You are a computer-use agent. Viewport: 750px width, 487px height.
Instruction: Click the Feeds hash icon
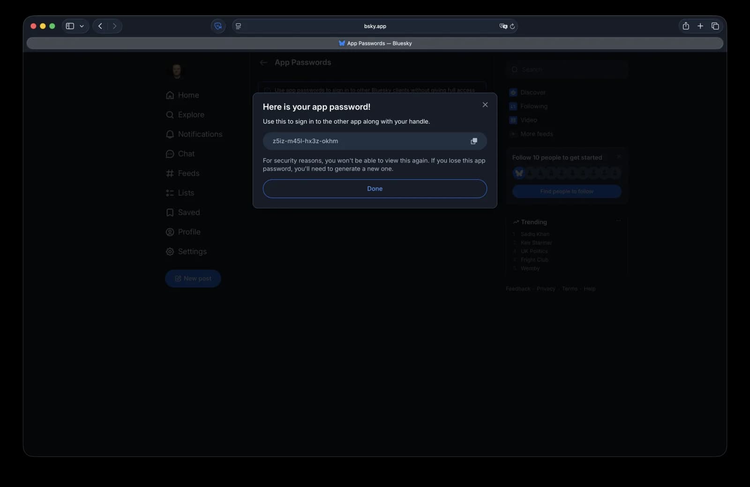click(170, 173)
